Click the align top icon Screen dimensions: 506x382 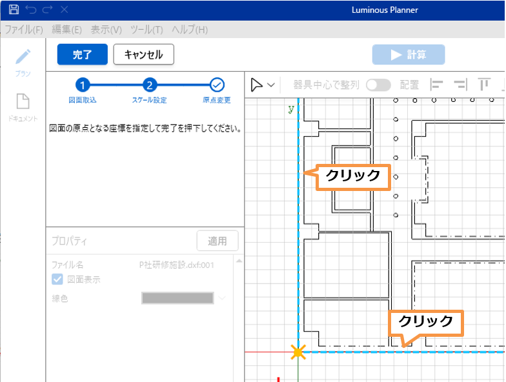(x=483, y=85)
